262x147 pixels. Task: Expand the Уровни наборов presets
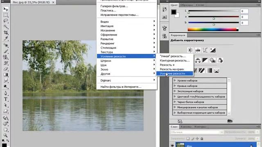[x=175, y=80]
